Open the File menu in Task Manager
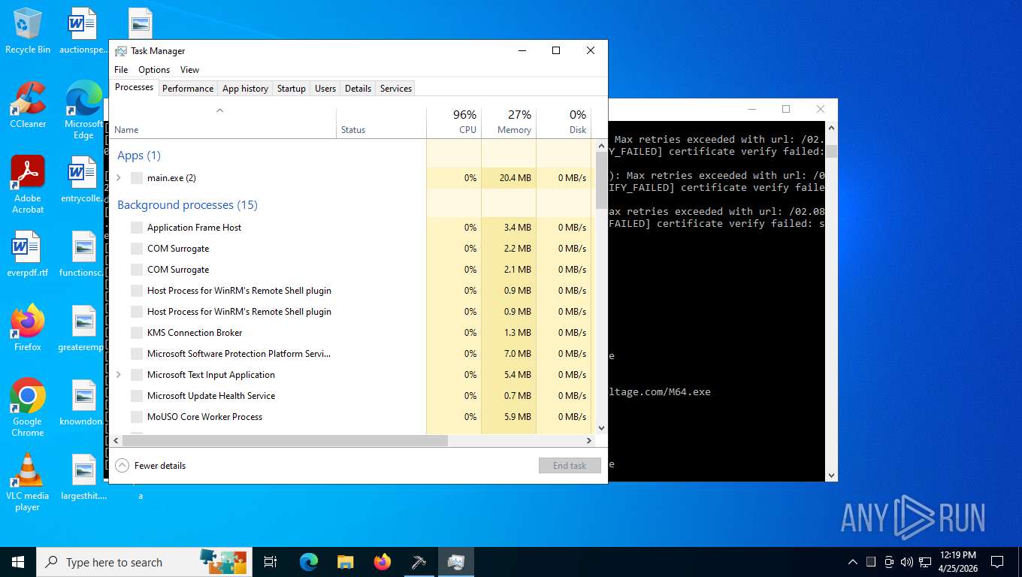Viewport: 1022px width, 577px height. point(121,70)
